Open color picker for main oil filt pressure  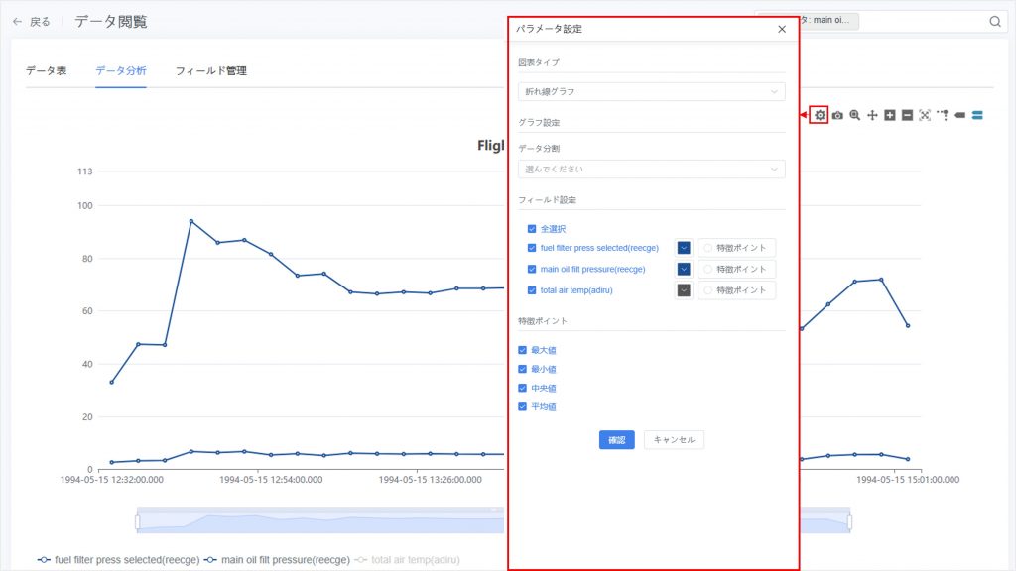point(684,269)
